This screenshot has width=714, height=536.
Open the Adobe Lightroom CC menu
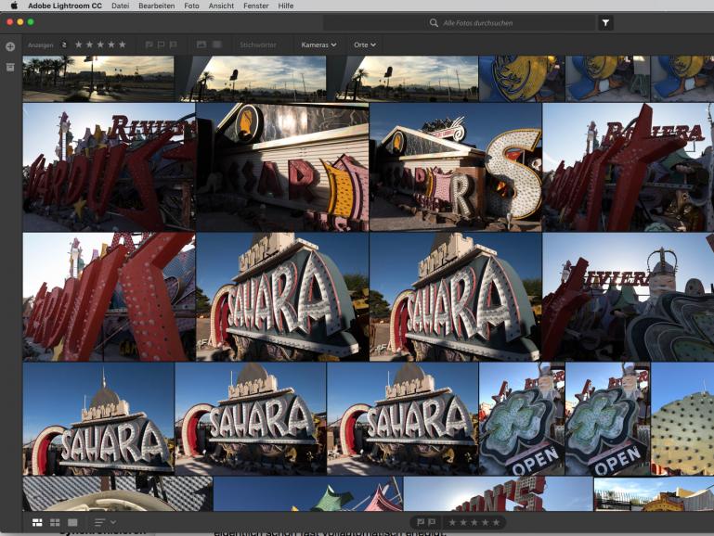pyautogui.click(x=65, y=6)
